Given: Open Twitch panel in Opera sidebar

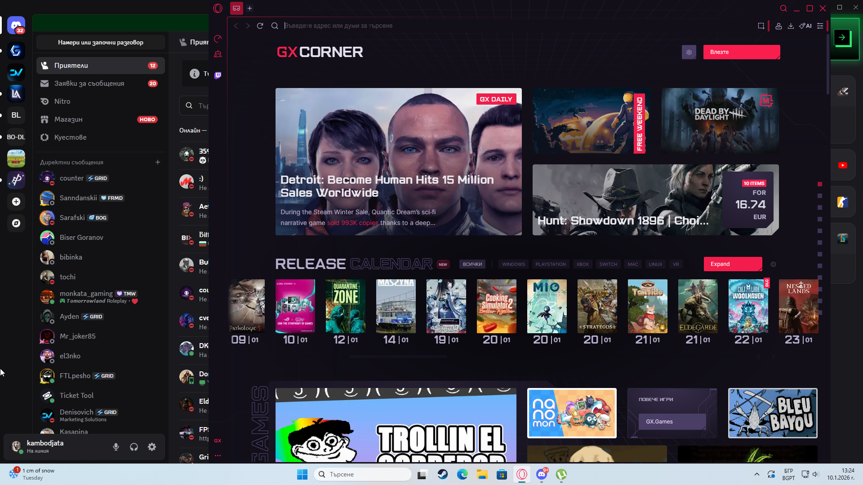Looking at the screenshot, I should click(218, 75).
